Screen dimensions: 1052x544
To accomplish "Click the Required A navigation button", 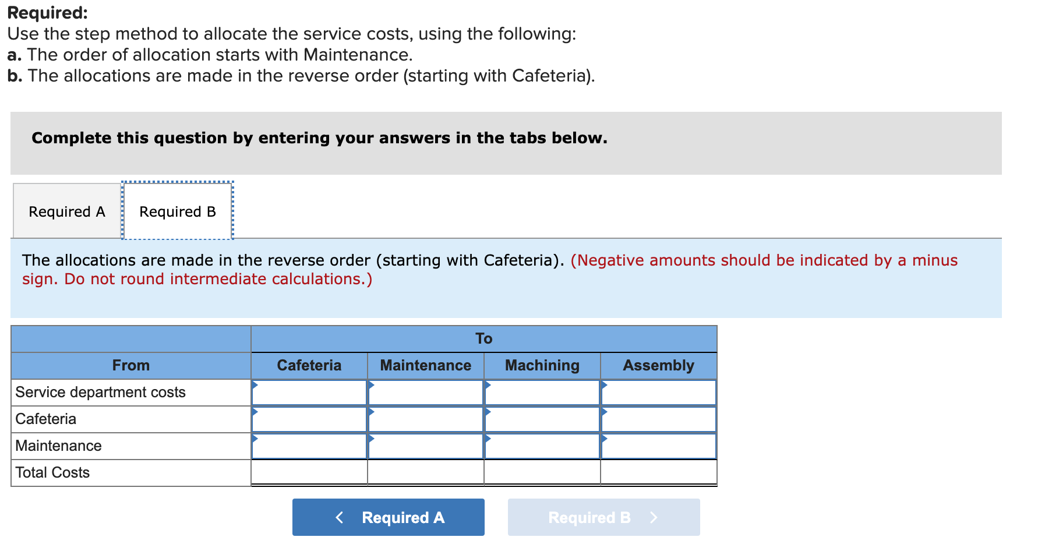I will pyautogui.click(x=387, y=517).
